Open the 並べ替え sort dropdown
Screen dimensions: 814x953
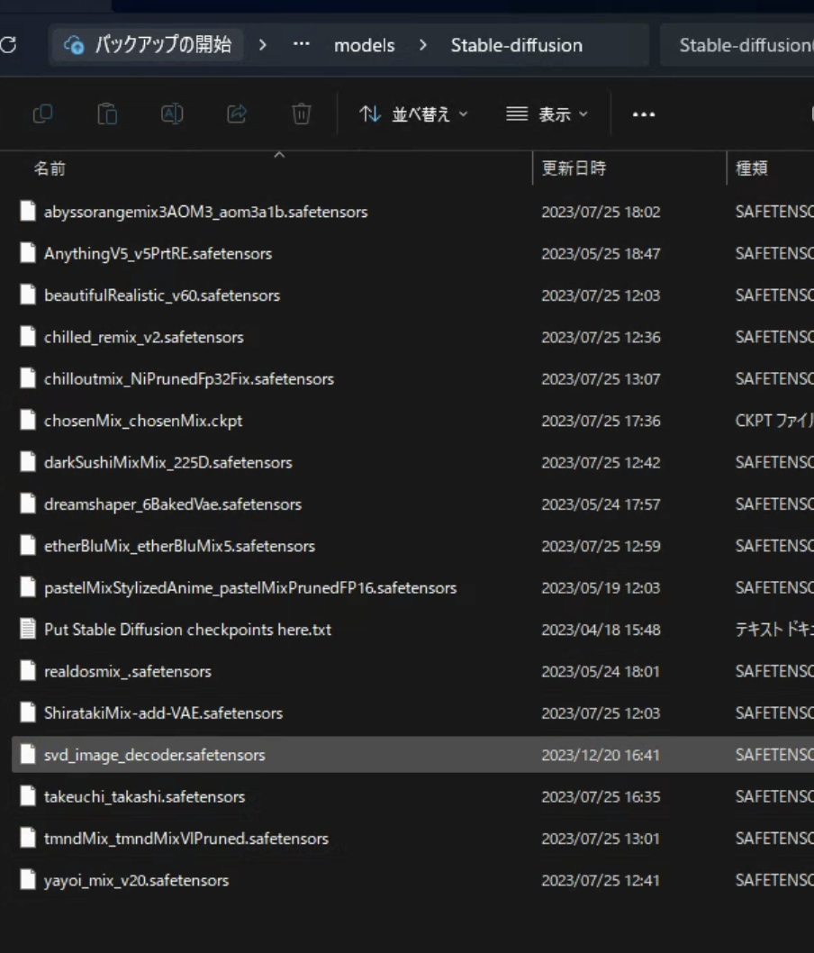(413, 114)
